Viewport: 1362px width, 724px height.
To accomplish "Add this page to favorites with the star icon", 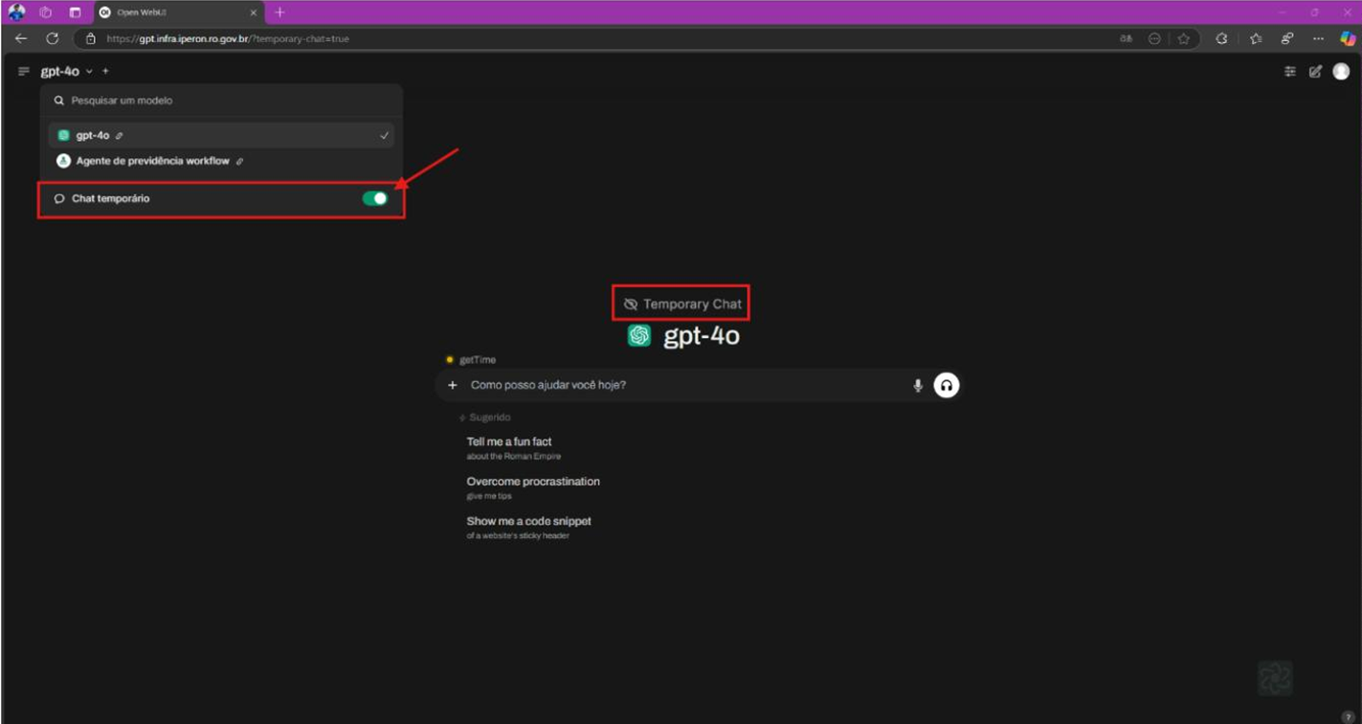I will pyautogui.click(x=1184, y=39).
